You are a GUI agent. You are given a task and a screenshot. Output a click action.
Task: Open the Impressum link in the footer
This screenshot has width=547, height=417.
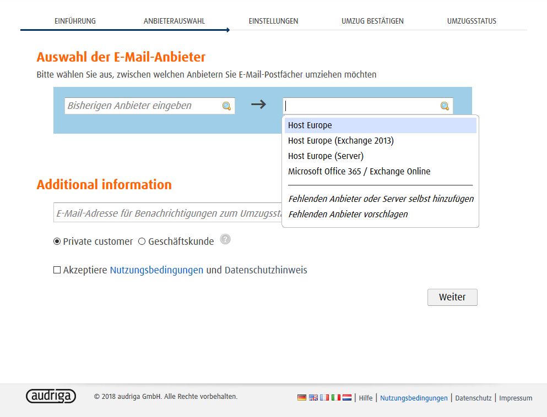(x=516, y=398)
